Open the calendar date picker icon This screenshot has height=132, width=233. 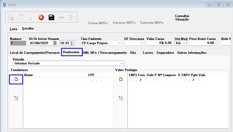tap(55, 43)
